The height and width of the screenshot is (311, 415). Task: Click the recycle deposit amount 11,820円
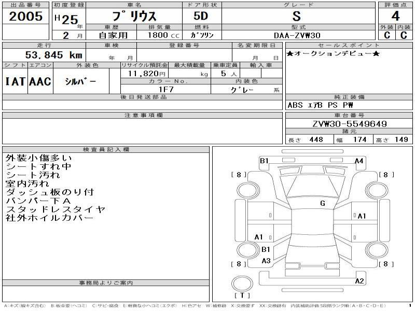pyautogui.click(x=144, y=74)
